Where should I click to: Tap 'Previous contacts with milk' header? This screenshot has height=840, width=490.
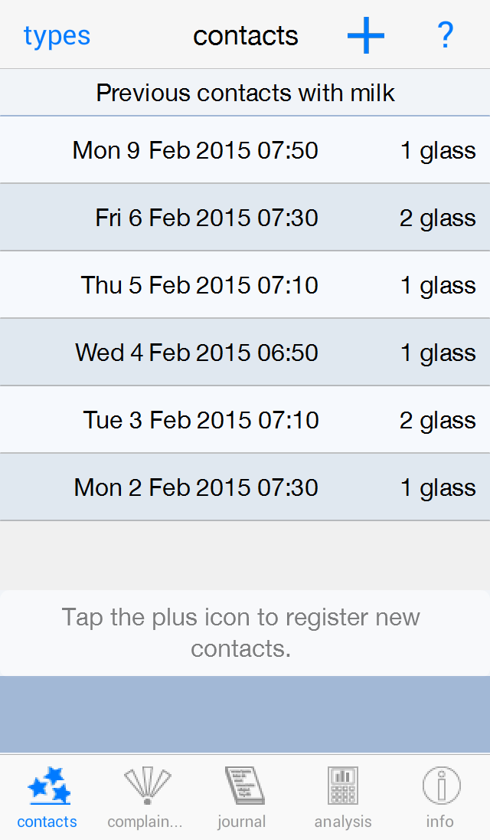245,94
